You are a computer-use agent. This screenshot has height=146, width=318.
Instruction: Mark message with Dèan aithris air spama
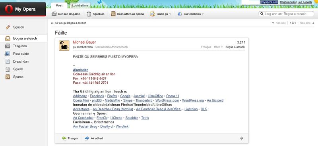coord(127,14)
